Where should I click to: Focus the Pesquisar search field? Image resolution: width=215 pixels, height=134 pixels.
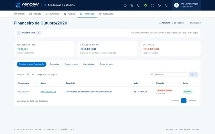tap(169, 74)
